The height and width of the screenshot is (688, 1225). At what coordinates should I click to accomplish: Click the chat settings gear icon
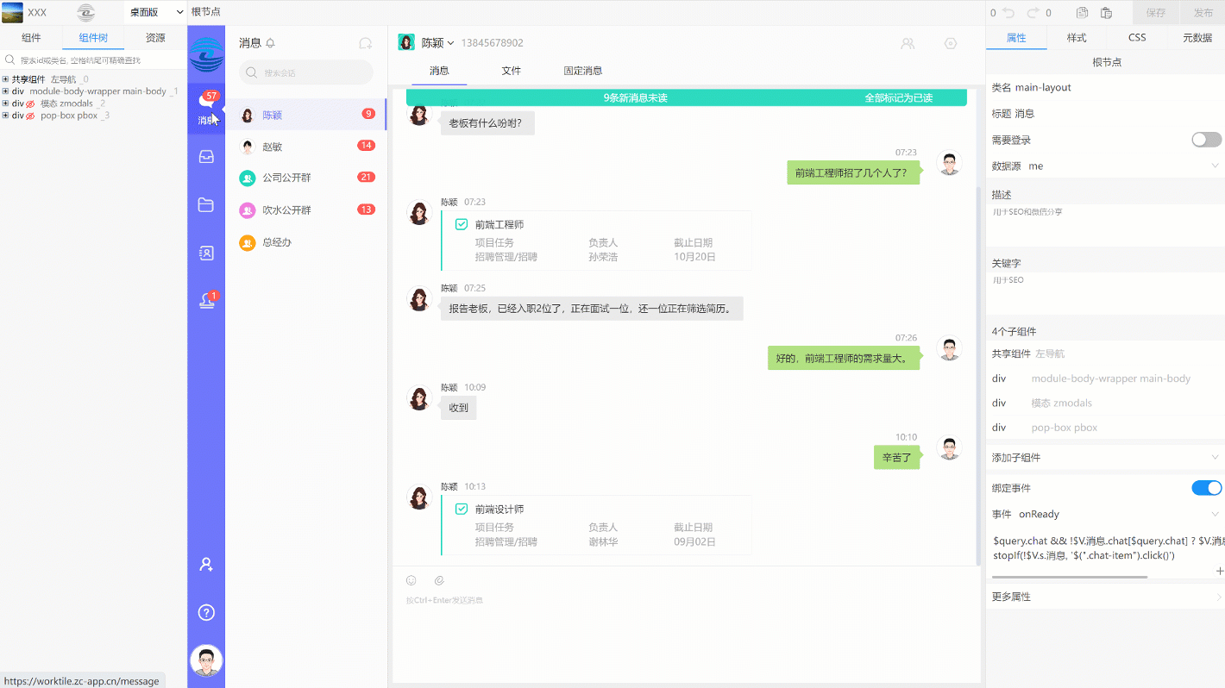(x=951, y=43)
